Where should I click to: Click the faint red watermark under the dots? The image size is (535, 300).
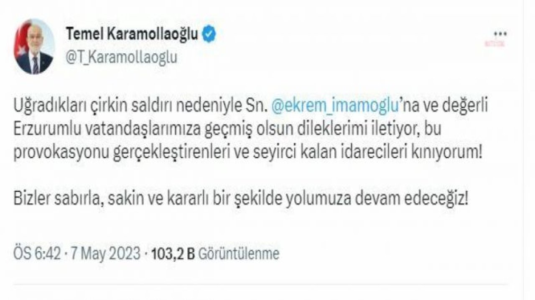pyautogui.click(x=494, y=43)
